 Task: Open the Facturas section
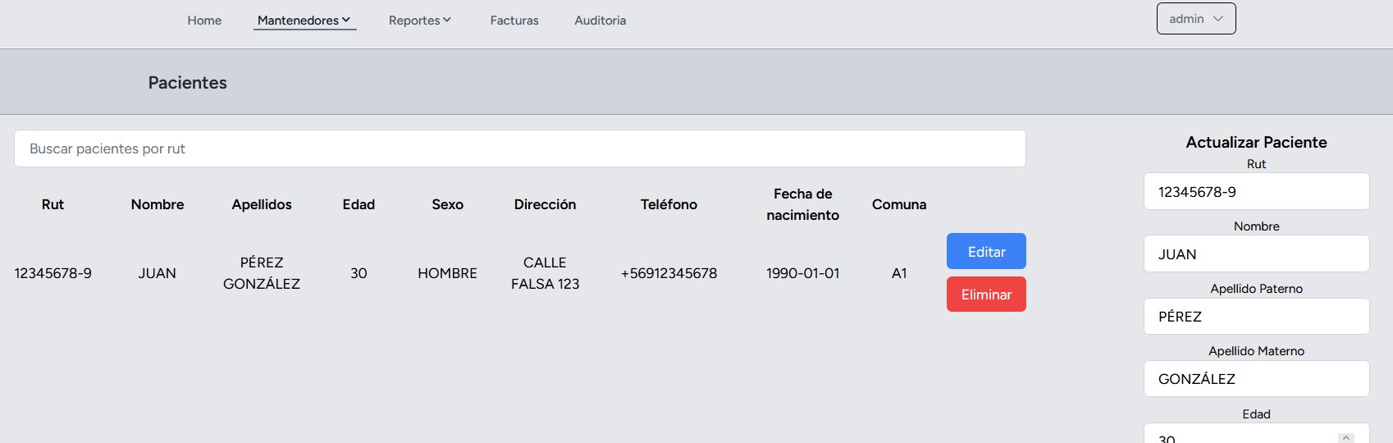pos(514,21)
